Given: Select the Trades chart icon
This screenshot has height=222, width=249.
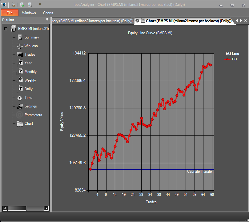Looking at the screenshot, I should 20,54.
